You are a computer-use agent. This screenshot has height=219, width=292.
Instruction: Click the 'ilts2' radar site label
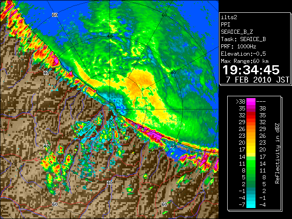(x=229, y=17)
